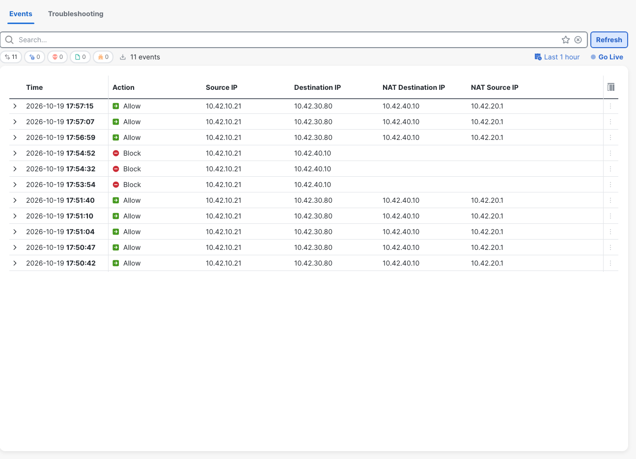Click the red Block icon in the 17:54:52 row
The image size is (636, 459).
(116, 153)
